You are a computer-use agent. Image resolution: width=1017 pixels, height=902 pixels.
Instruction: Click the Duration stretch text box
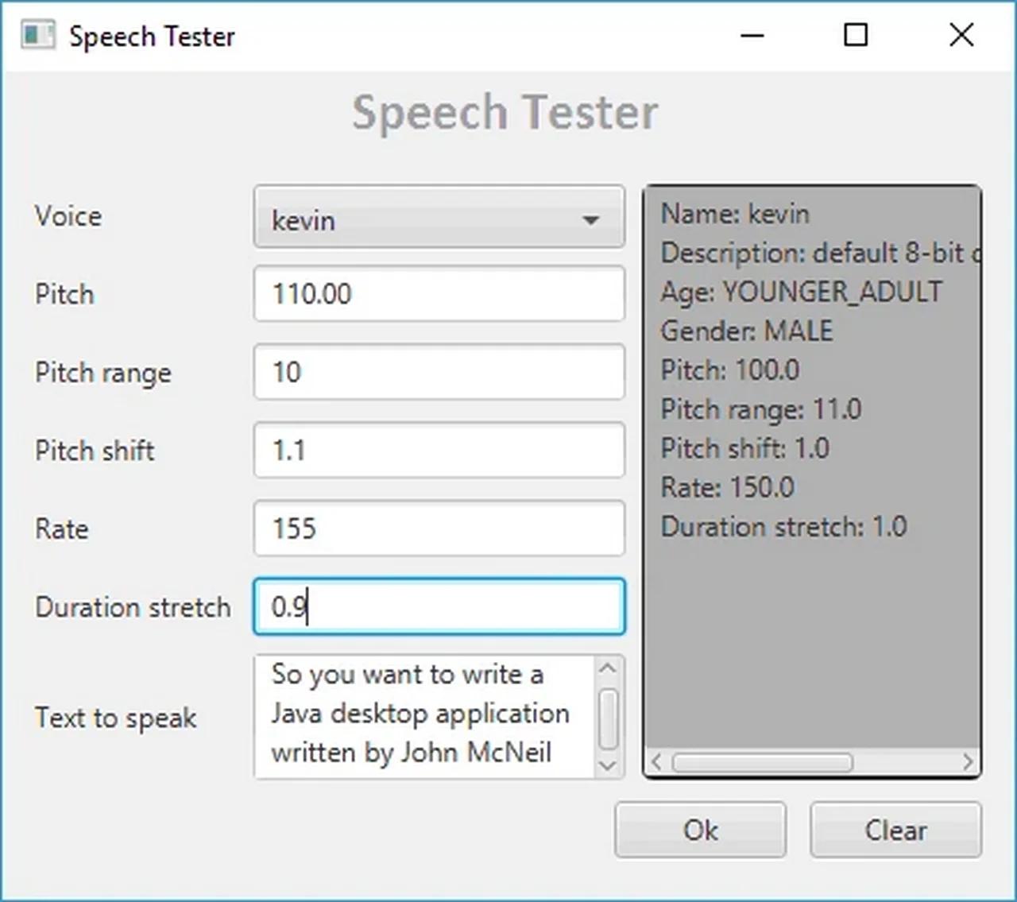(439, 606)
